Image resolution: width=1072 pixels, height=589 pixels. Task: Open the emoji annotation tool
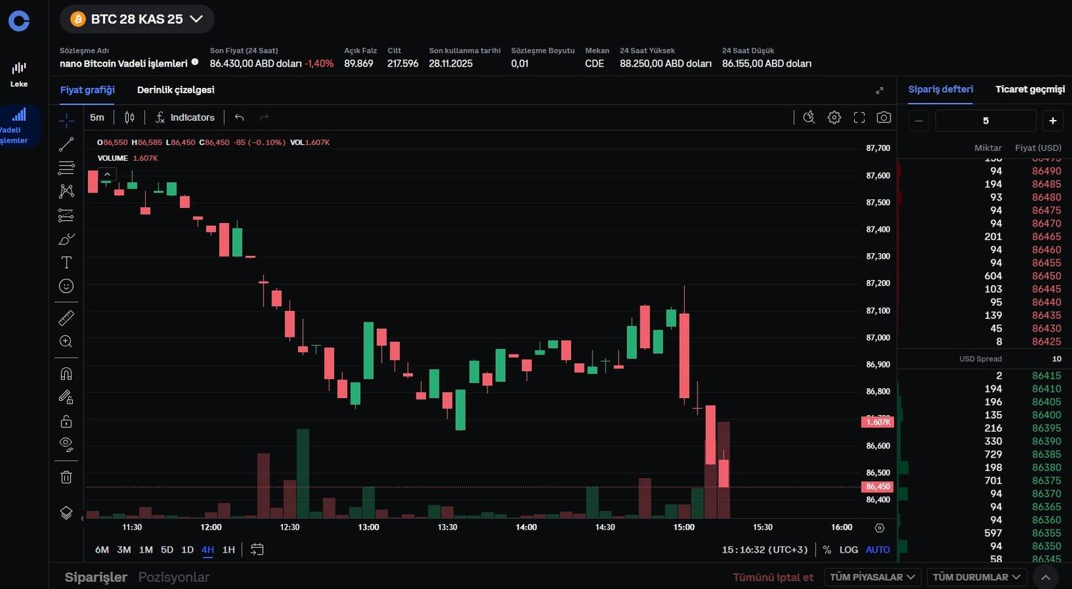click(x=66, y=286)
